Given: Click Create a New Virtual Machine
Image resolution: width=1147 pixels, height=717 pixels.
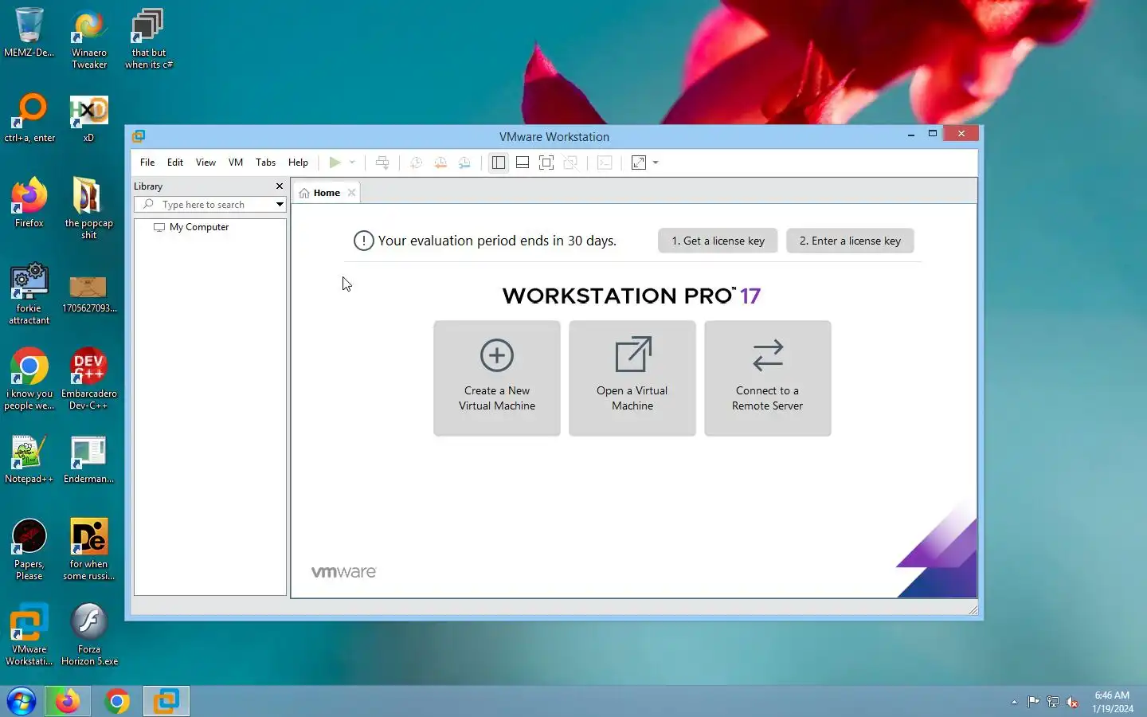Looking at the screenshot, I should tap(497, 378).
